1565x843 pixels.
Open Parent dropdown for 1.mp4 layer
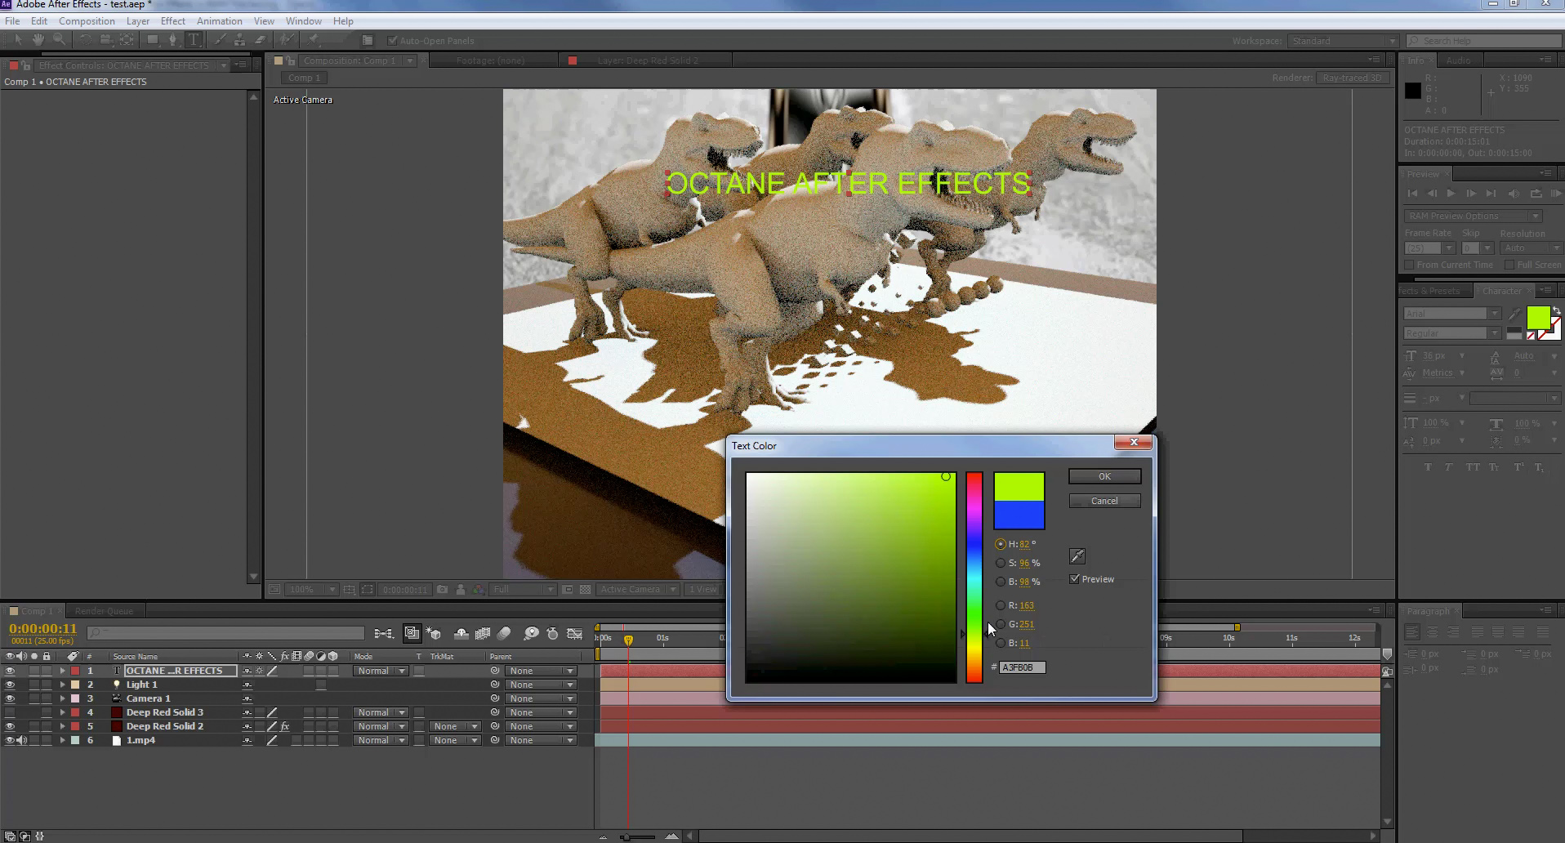tap(541, 740)
